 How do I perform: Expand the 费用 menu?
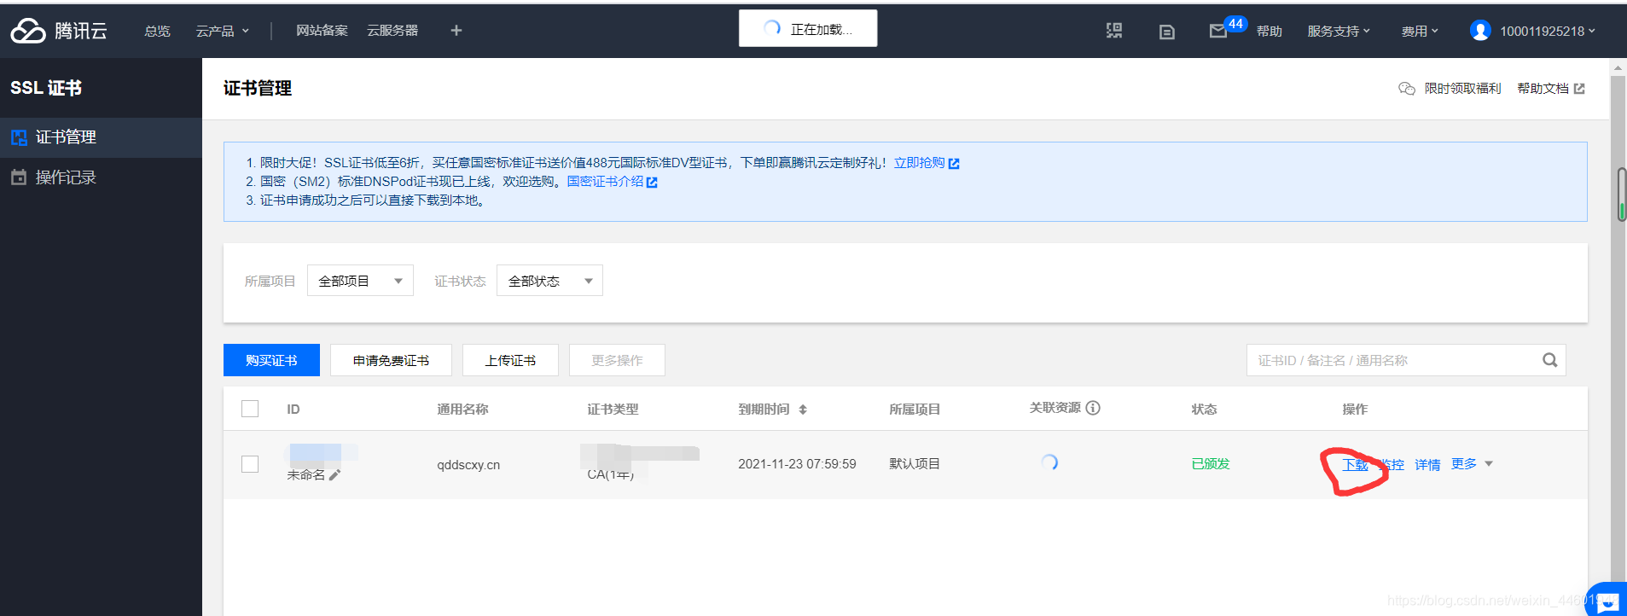(1420, 31)
